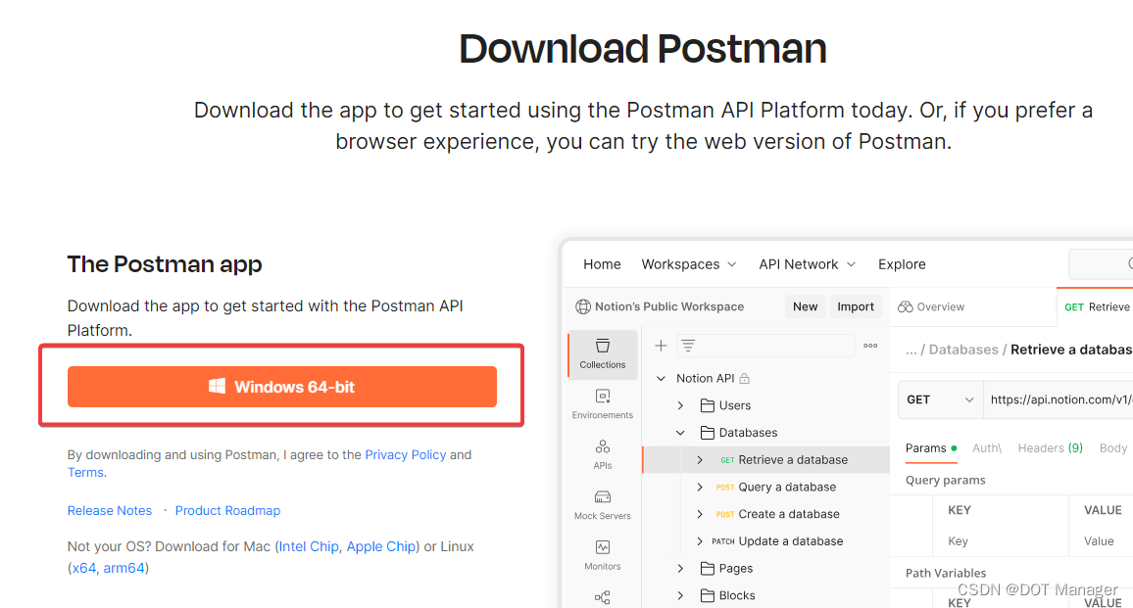Click the Value field under Query params
Image resolution: width=1133 pixels, height=608 pixels.
(x=1101, y=541)
